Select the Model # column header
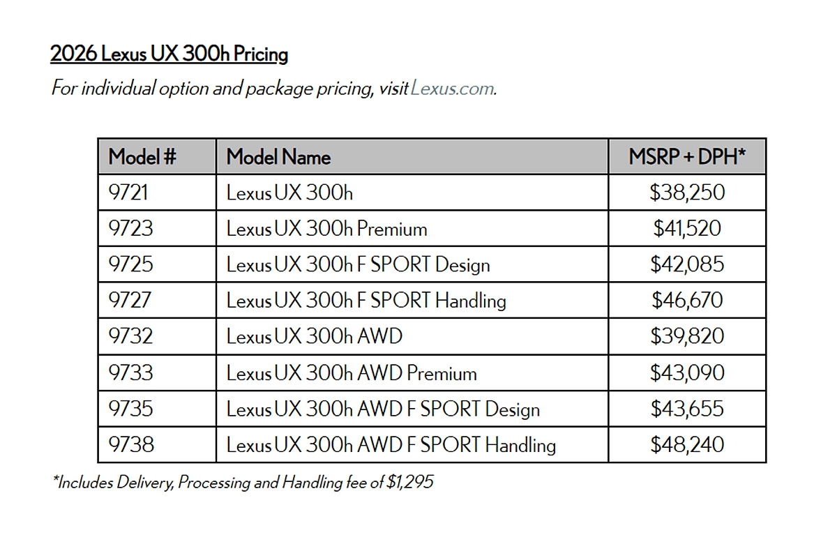 tap(143, 157)
